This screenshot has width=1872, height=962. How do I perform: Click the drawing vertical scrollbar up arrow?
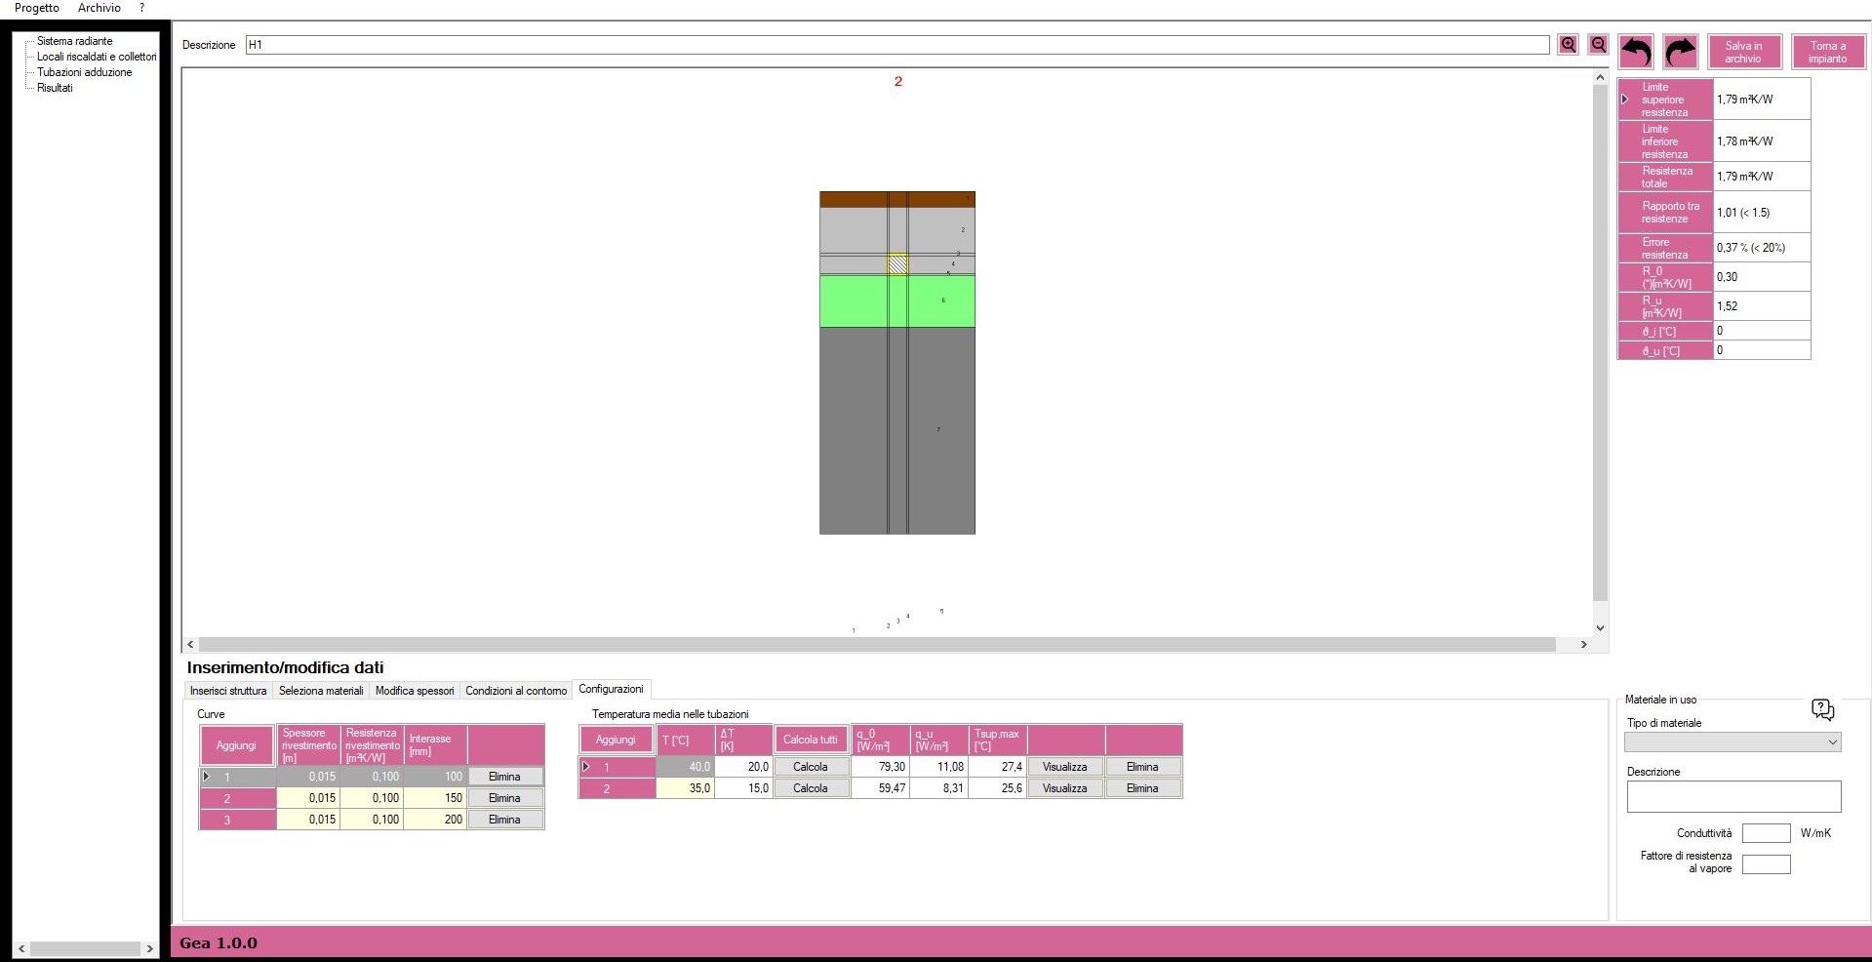click(x=1600, y=77)
